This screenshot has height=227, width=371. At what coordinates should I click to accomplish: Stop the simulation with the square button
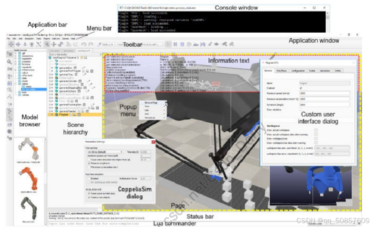pos(182,44)
